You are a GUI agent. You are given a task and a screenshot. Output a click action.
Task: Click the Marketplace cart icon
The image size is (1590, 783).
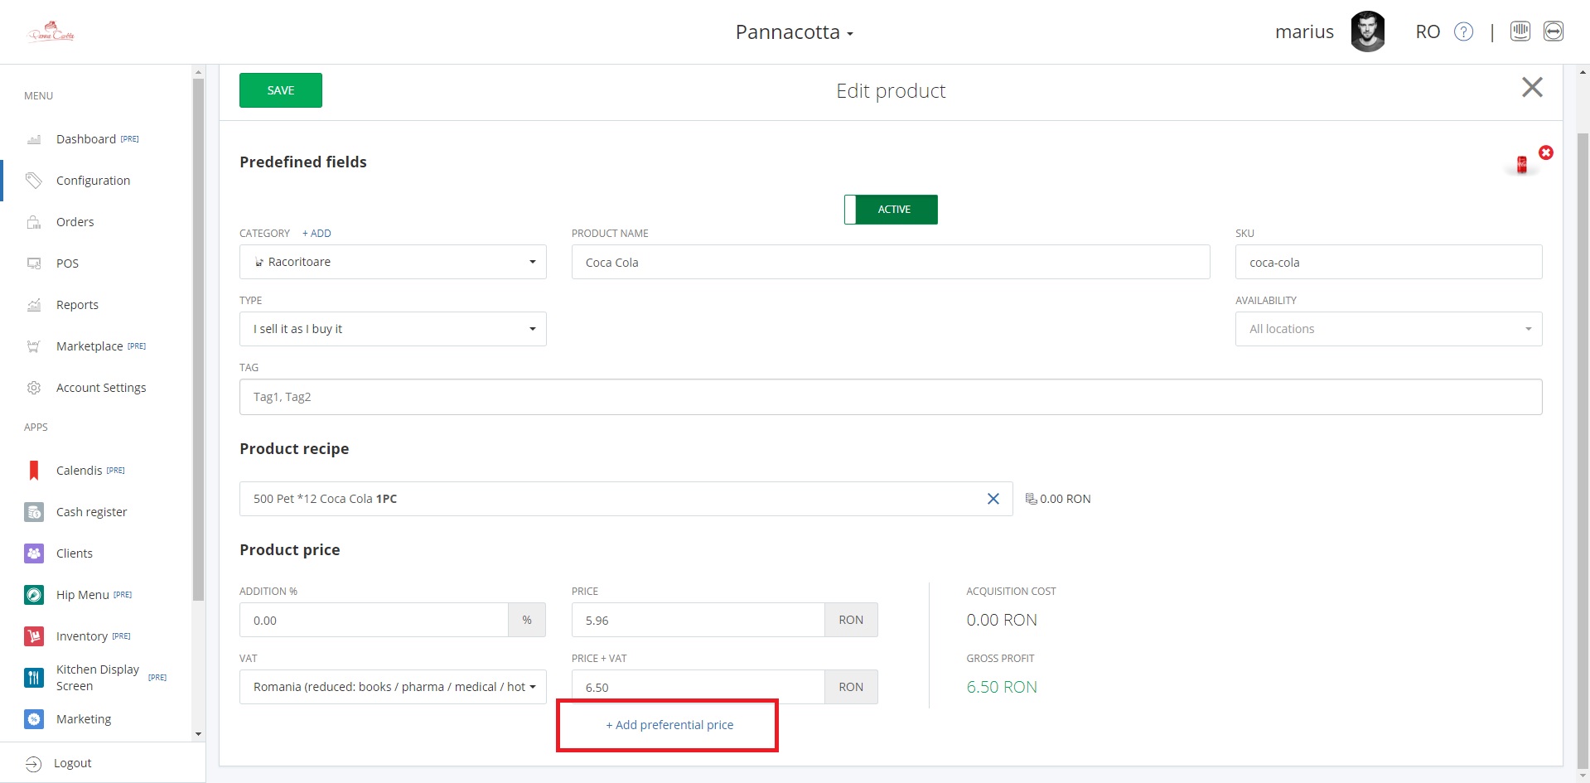(34, 346)
